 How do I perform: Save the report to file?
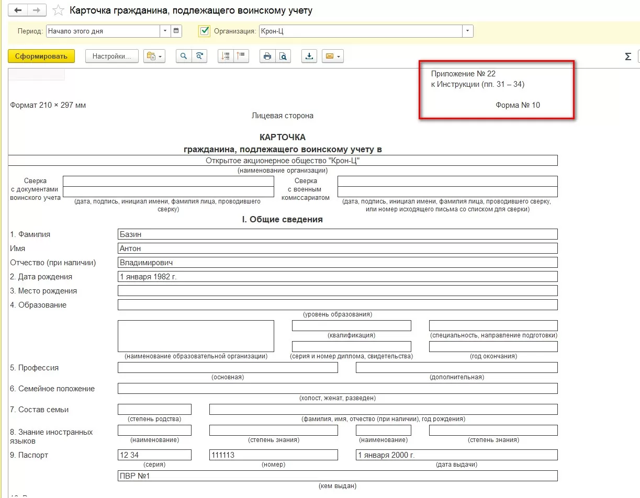(309, 56)
